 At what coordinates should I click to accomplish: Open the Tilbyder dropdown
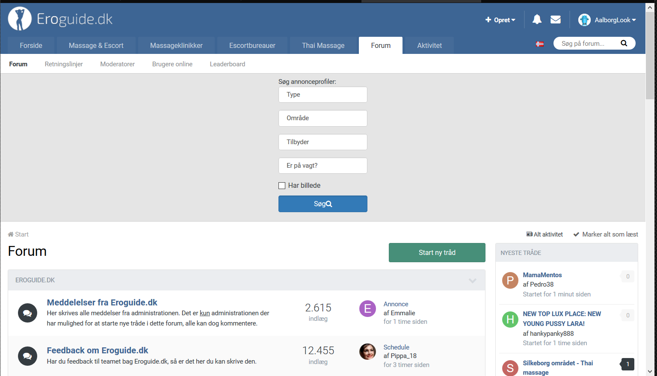tap(323, 142)
